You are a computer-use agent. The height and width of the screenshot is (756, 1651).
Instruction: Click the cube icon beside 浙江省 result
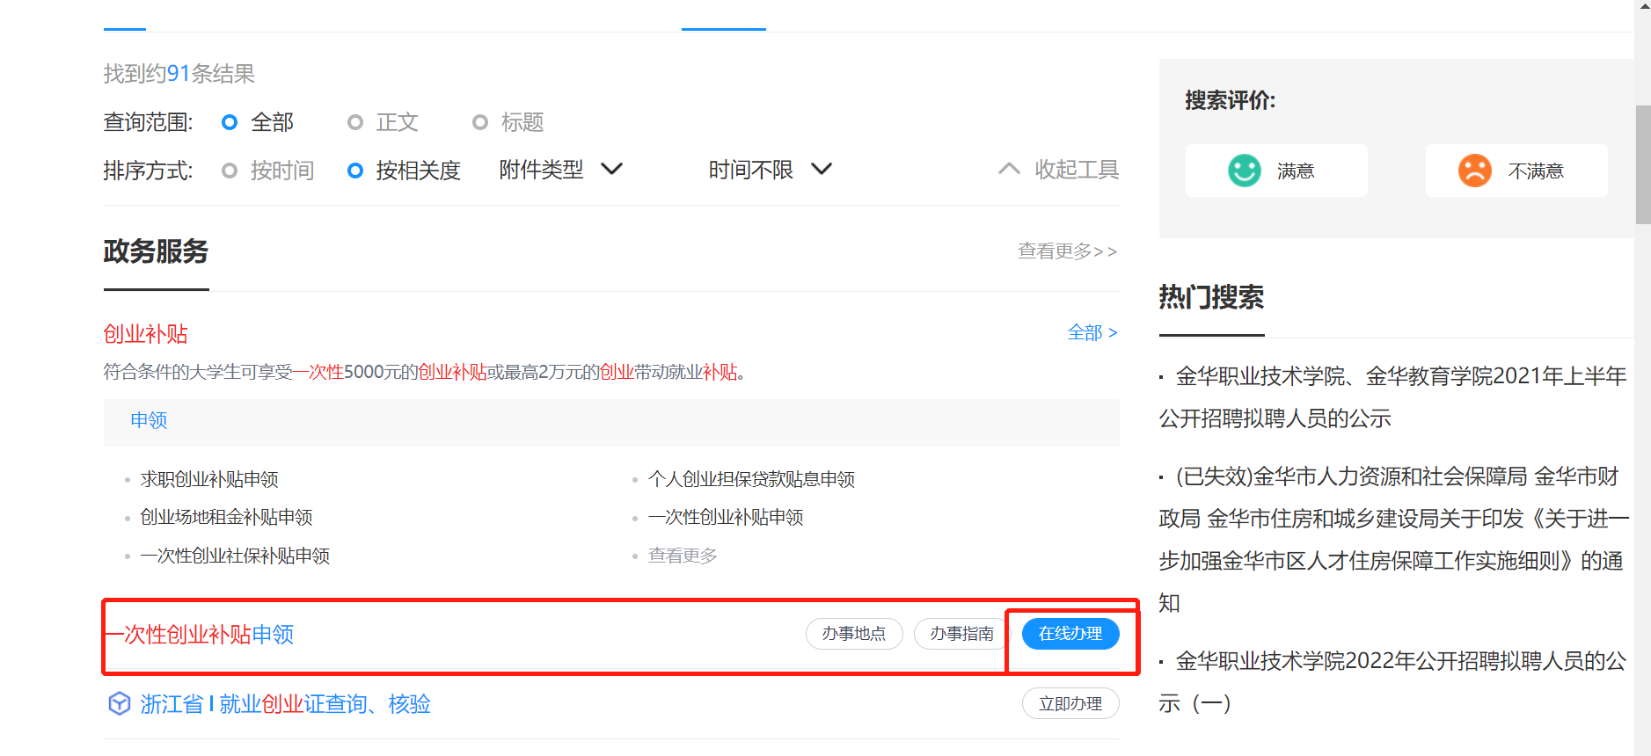point(119,703)
